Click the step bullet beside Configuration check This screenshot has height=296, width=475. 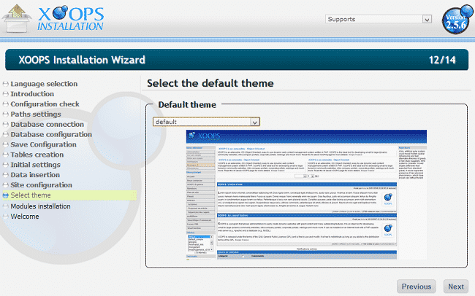click(5, 104)
